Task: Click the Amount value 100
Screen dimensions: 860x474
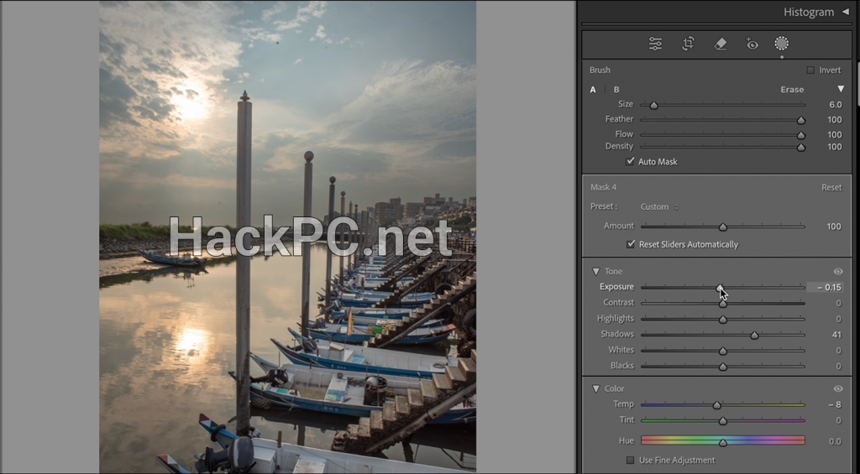Action: pyautogui.click(x=834, y=227)
